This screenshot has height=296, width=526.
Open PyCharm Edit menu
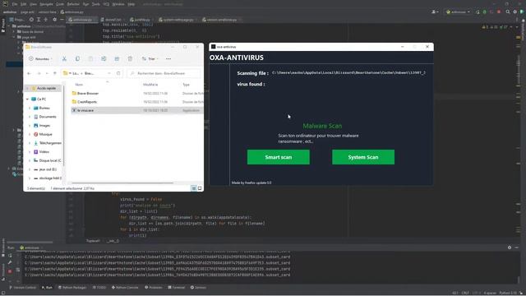pos(23,4)
